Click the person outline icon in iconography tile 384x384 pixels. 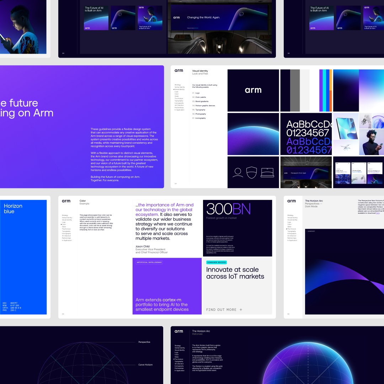click(238, 172)
